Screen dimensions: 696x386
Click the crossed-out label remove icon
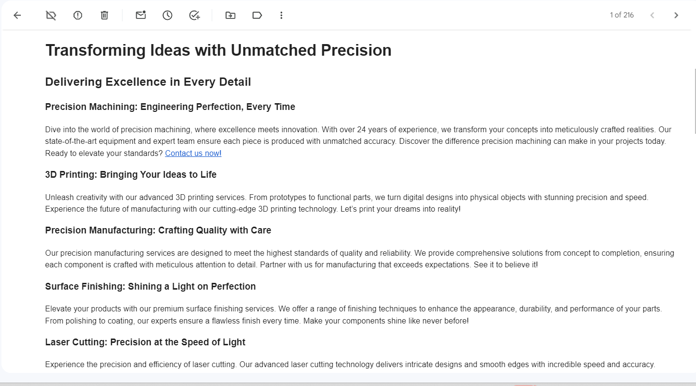(x=51, y=15)
